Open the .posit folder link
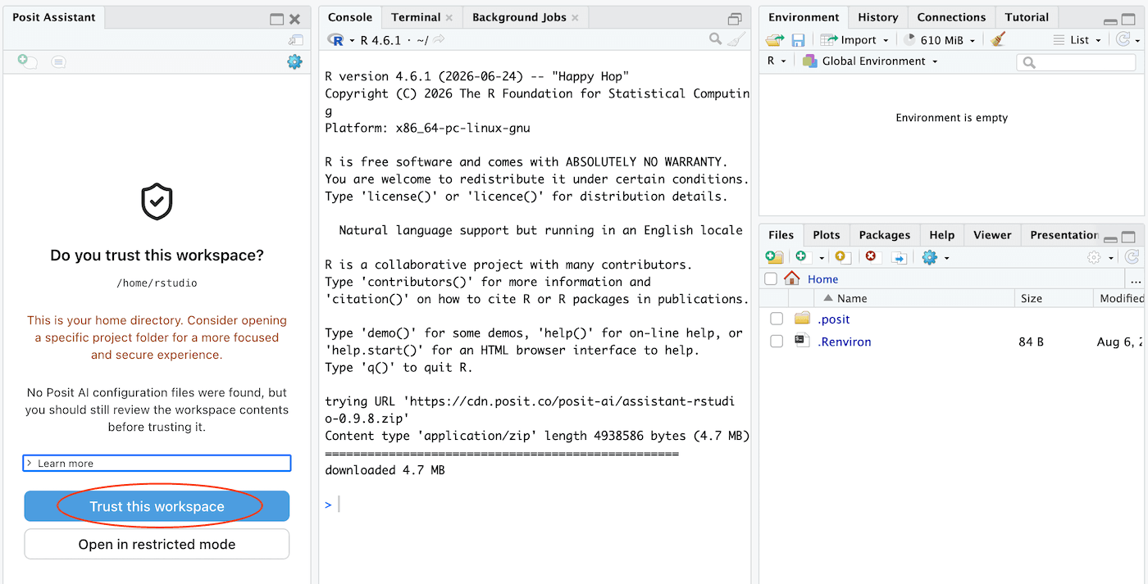 click(834, 319)
